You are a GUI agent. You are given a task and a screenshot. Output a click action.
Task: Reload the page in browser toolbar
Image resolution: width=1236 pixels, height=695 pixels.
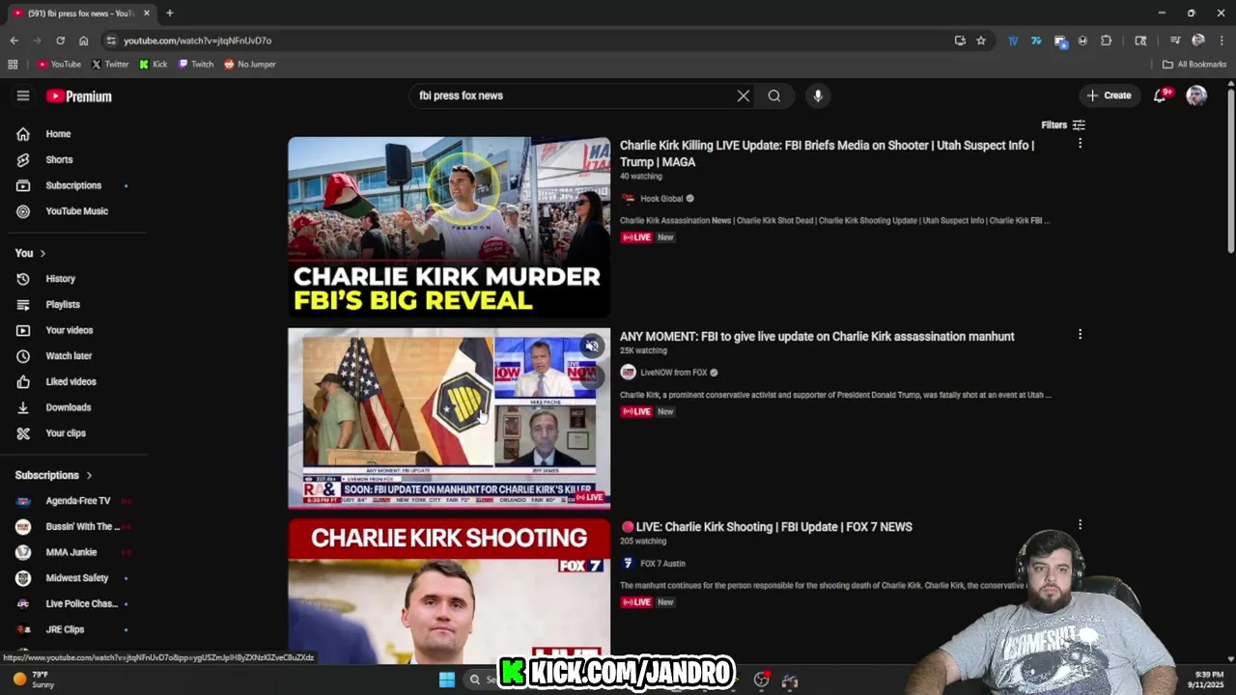pos(60,41)
